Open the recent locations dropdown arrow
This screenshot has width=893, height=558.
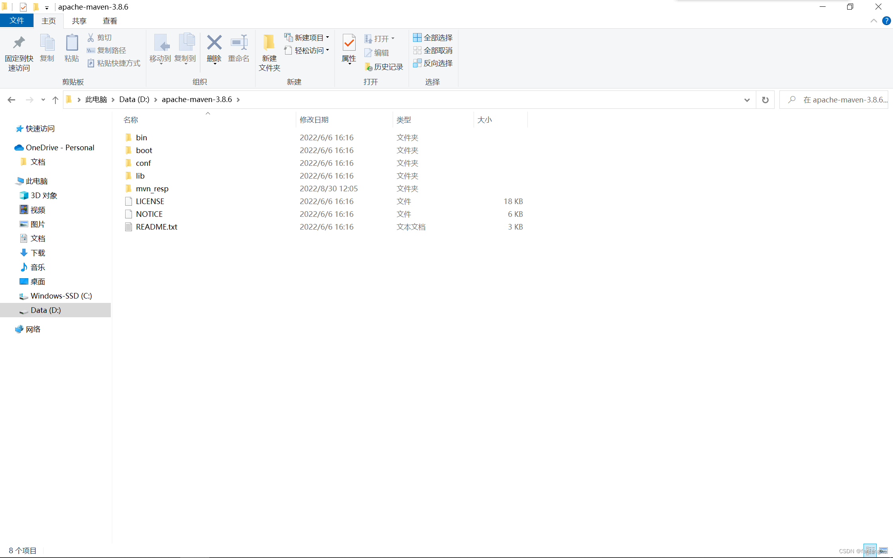tap(43, 100)
